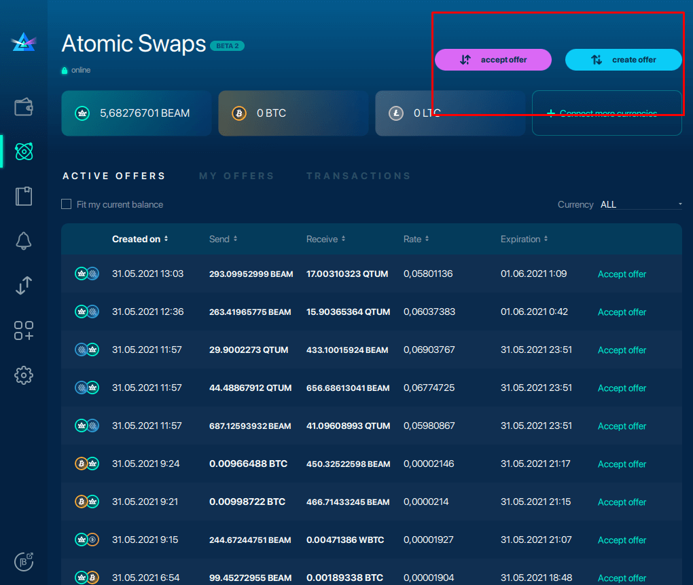Enable Fit my current balance checkbox
This screenshot has width=693, height=585.
[67, 204]
